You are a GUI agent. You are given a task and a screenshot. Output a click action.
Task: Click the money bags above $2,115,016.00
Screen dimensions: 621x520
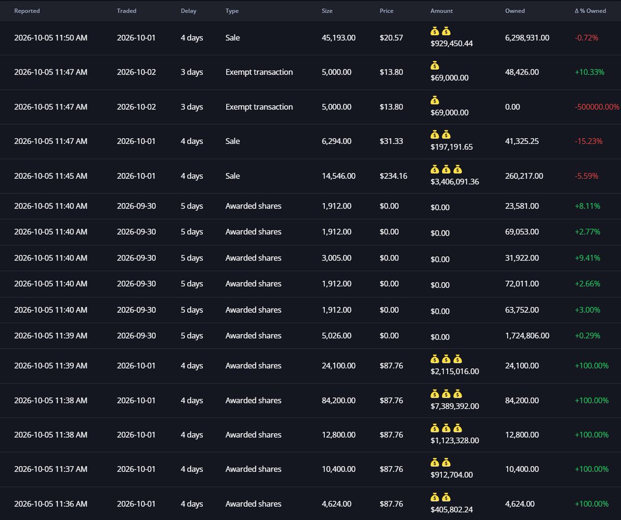pyautogui.click(x=446, y=359)
